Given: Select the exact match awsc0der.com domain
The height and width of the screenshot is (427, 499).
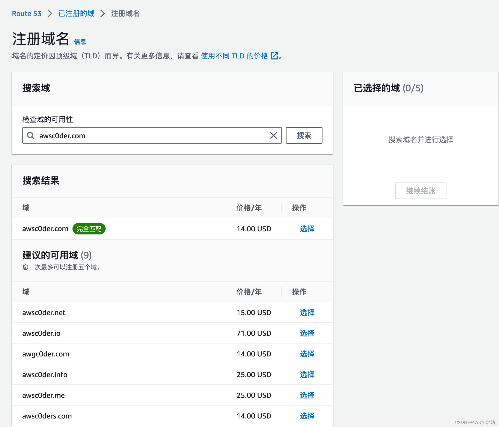Looking at the screenshot, I should 307,229.
